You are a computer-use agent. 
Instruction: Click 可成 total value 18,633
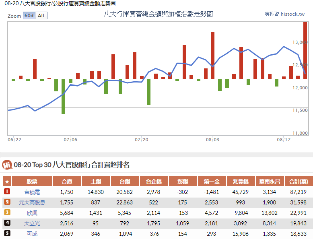tap(298, 234)
